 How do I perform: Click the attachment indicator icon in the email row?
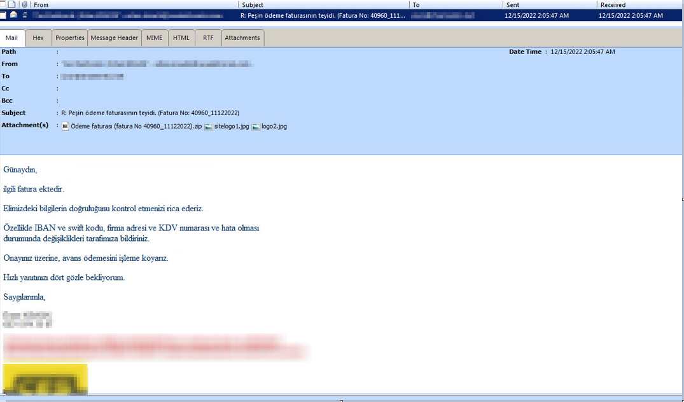coord(24,15)
